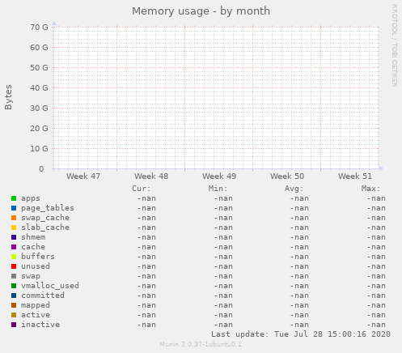Click the lime buffers legend swatch
This screenshot has height=353, width=402.
coord(14,257)
